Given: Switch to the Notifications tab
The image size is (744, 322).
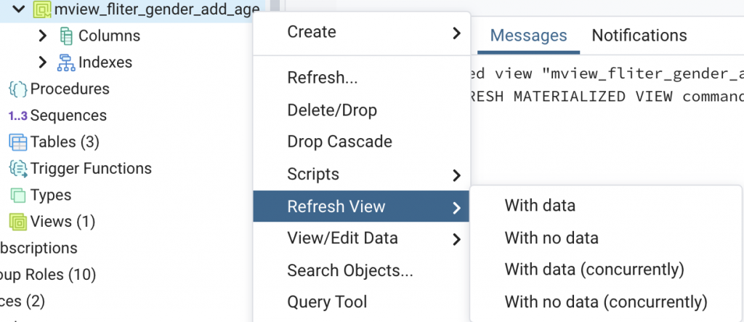Looking at the screenshot, I should [639, 36].
